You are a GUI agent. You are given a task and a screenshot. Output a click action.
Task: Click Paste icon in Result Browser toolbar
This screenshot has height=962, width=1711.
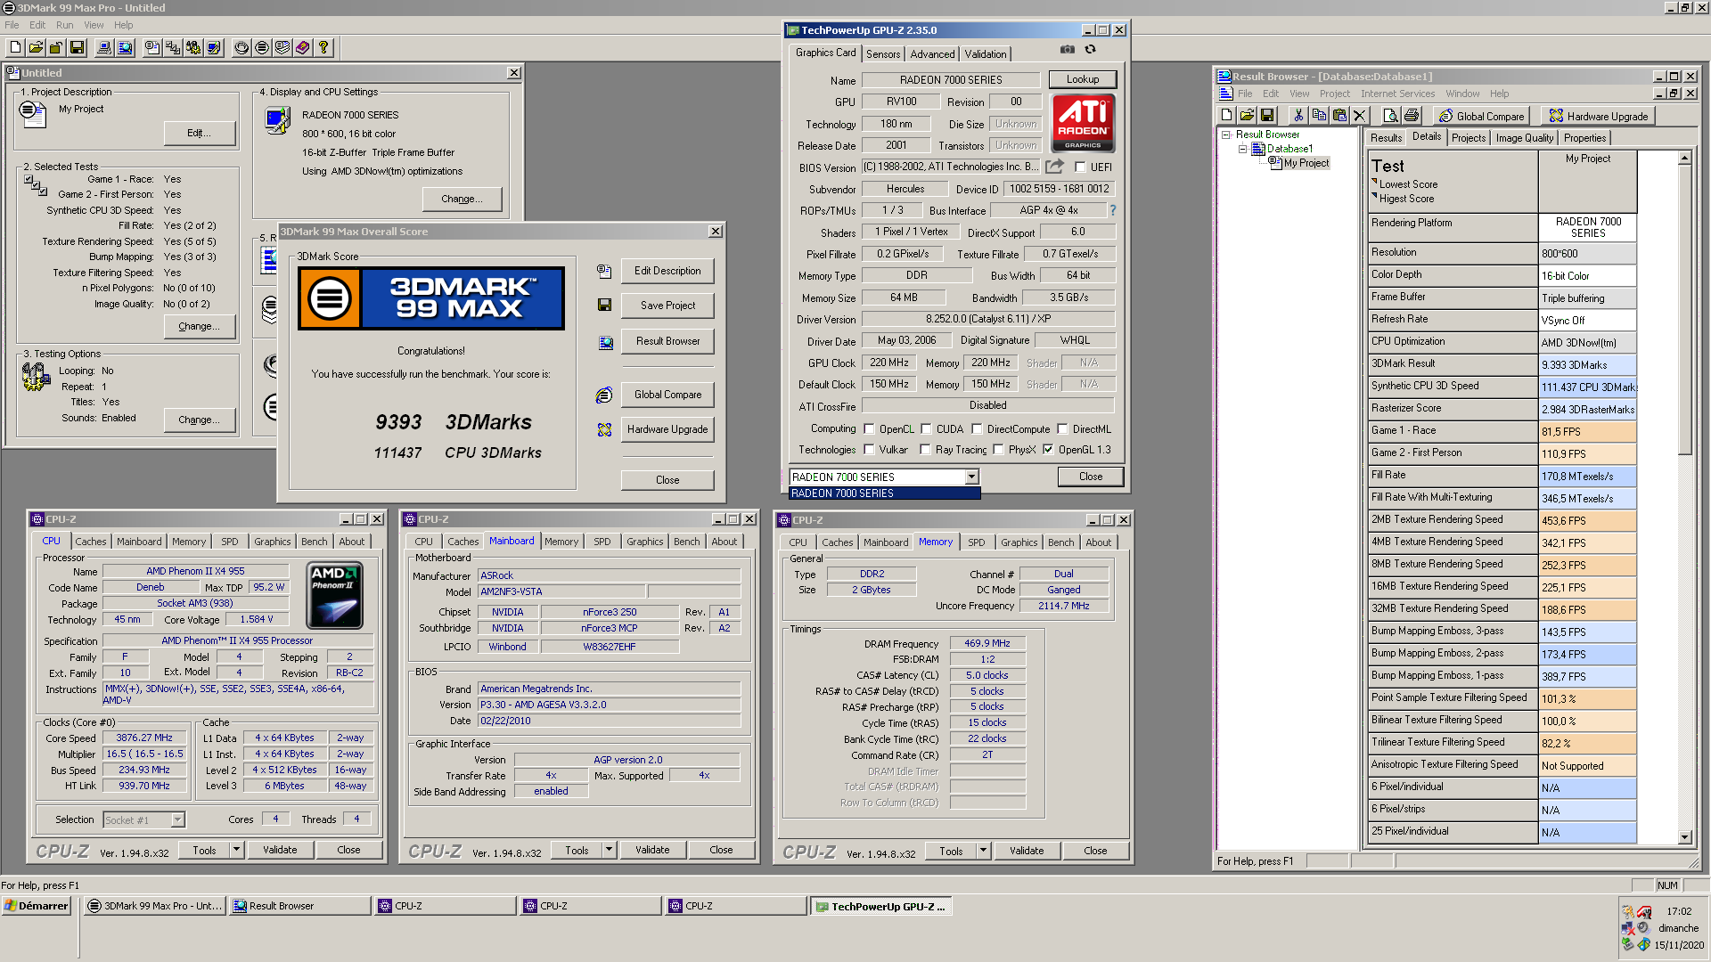[1339, 116]
